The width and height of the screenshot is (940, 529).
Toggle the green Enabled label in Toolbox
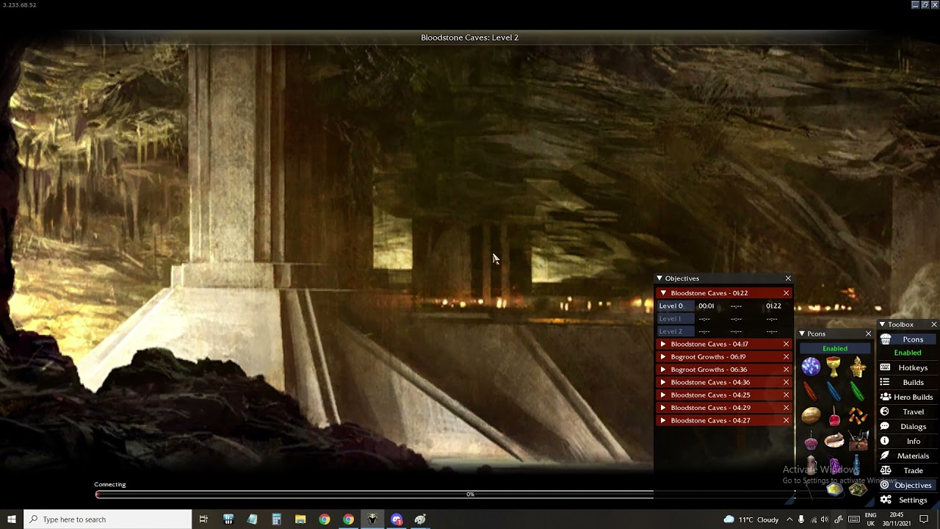tap(908, 353)
